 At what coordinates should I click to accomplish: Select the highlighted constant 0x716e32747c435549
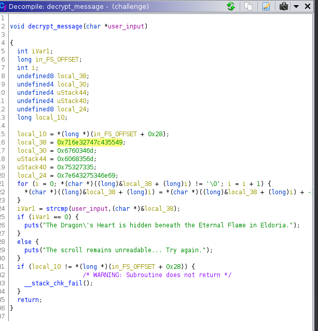click(90, 142)
